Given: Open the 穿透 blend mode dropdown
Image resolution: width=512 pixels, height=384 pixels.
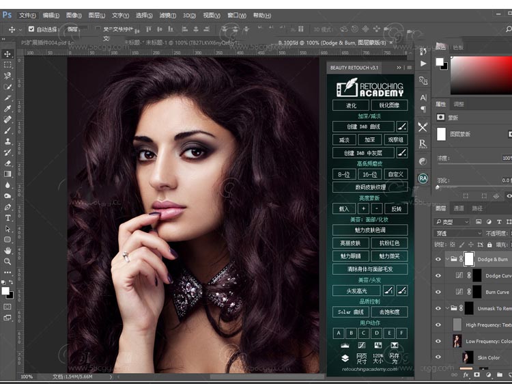Looking at the screenshot, I should click(458, 233).
